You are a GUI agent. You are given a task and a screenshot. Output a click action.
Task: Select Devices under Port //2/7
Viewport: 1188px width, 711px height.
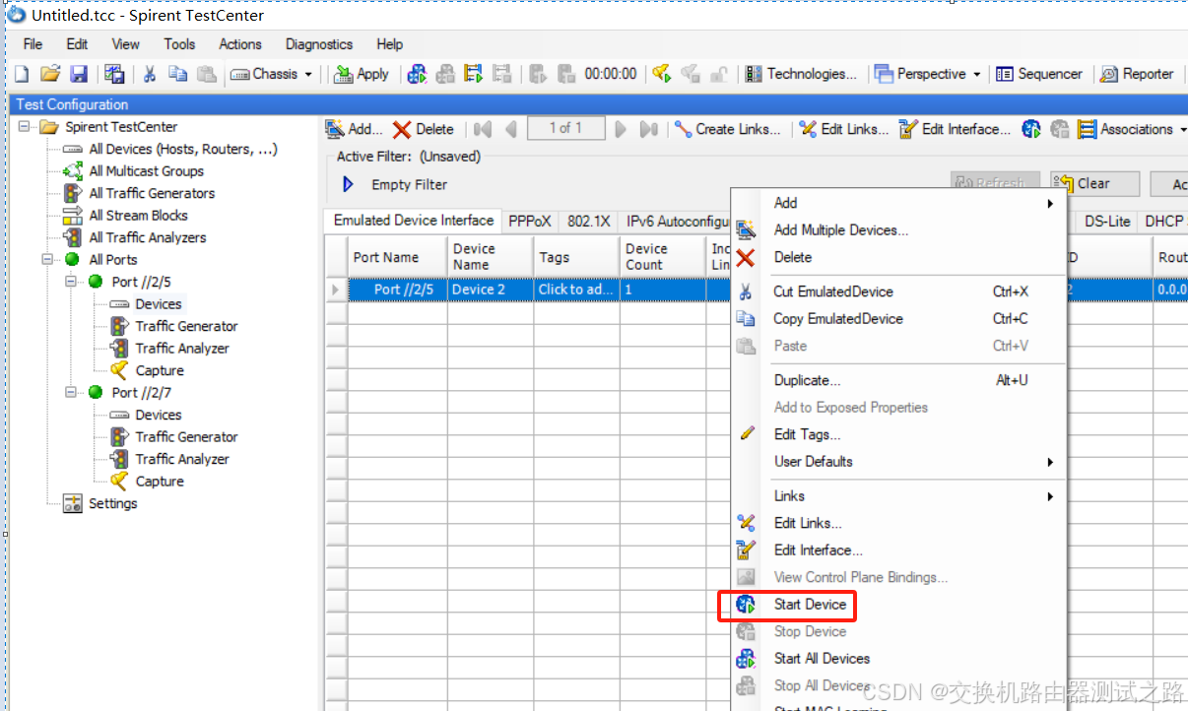tap(159, 415)
